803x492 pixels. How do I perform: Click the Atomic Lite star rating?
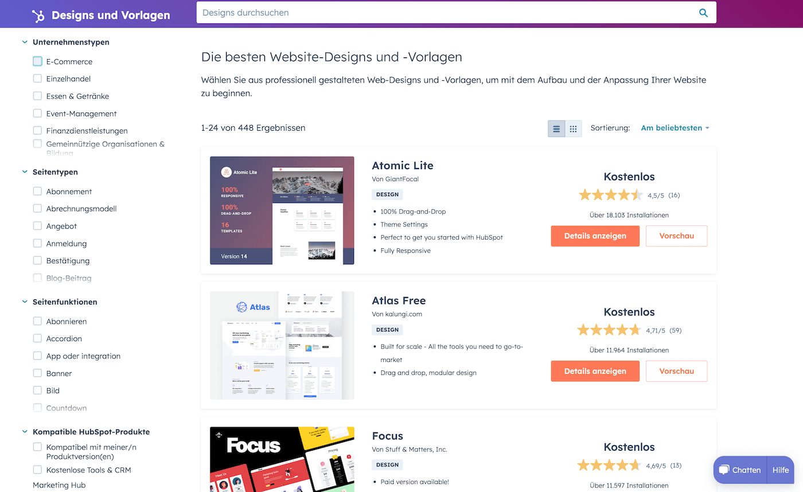point(611,195)
